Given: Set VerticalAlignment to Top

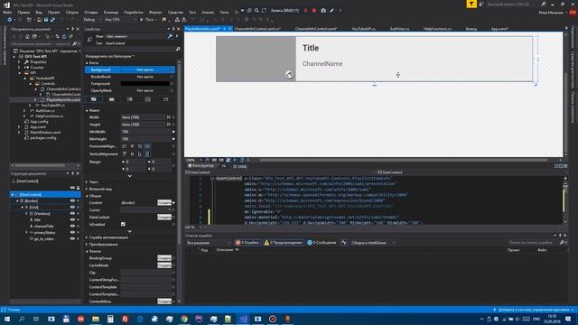Looking at the screenshot, I should point(125,153).
